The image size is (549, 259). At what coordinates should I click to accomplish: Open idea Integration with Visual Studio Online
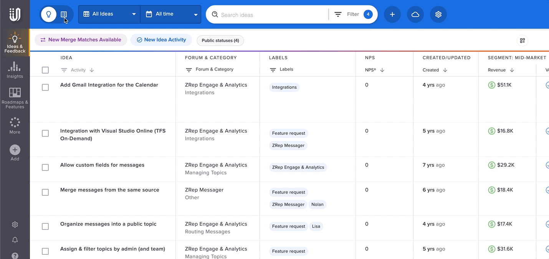point(113,134)
